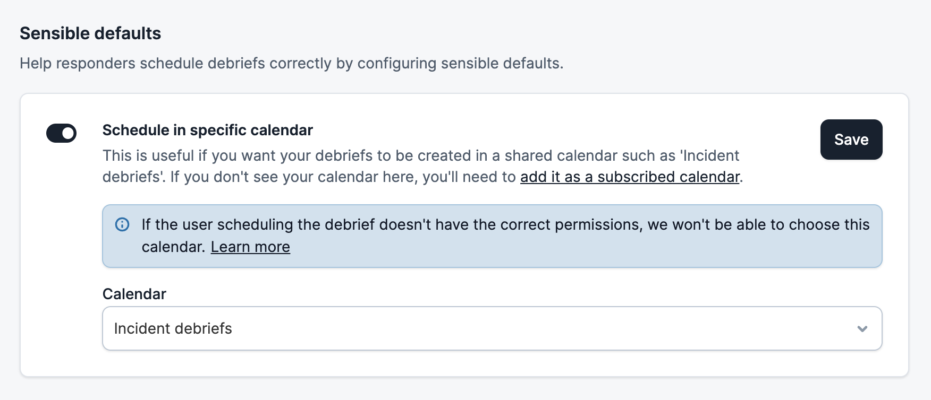Viewport: 931px width, 400px height.
Task: Select the 'Incident debriefs' value in the Calendar field
Action: (173, 328)
